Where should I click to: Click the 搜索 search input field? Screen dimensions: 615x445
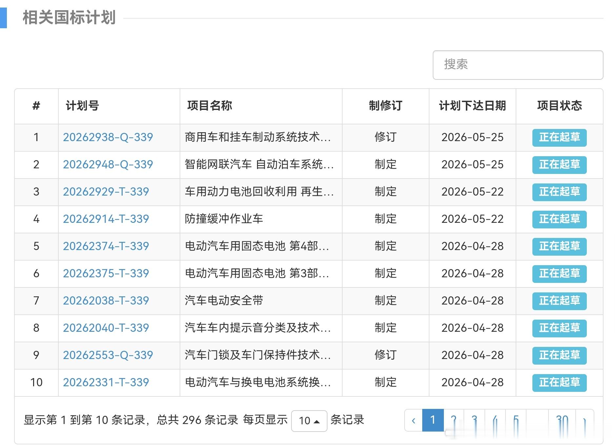518,65
